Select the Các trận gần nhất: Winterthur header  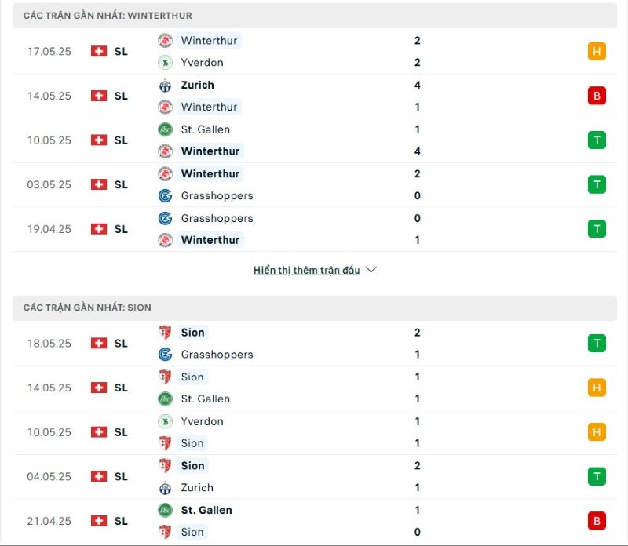tap(315, 16)
